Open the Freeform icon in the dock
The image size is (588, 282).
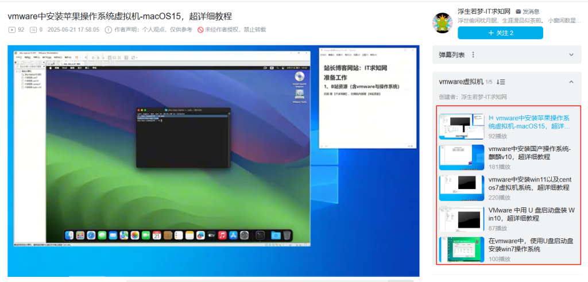pyautogui.click(x=200, y=235)
